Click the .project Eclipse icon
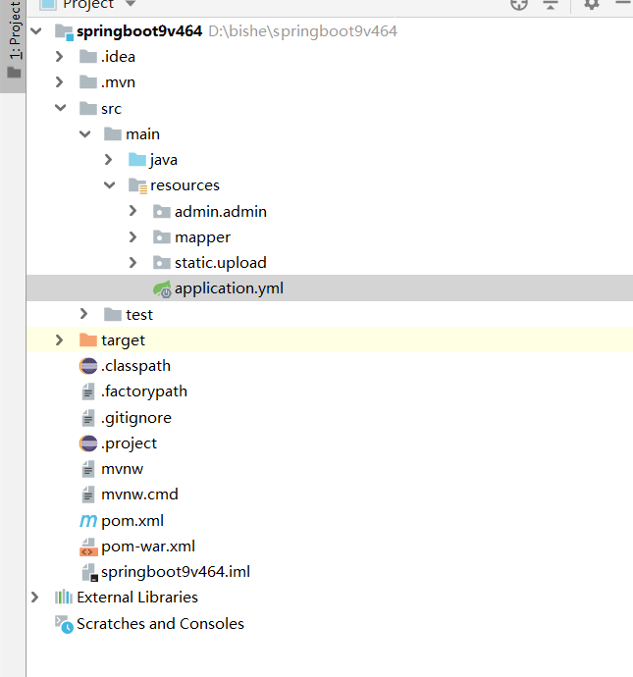Viewport: 633px width, 677px height. point(88,443)
